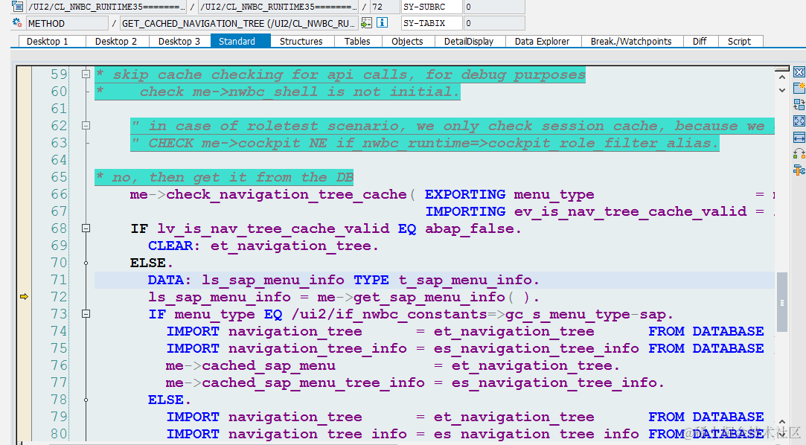Click the vertical scrollbar thumb of code editor
806x445 pixels.
click(782, 302)
